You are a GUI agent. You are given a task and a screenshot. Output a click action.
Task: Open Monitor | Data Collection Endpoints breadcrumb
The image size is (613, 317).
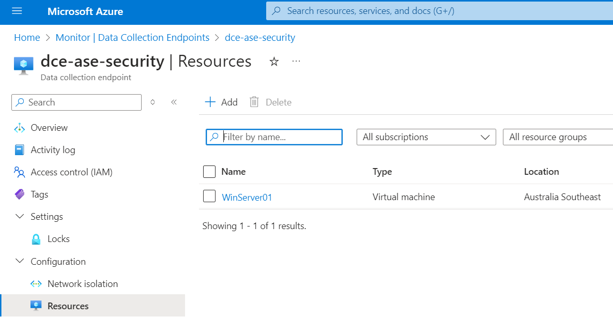pos(132,38)
